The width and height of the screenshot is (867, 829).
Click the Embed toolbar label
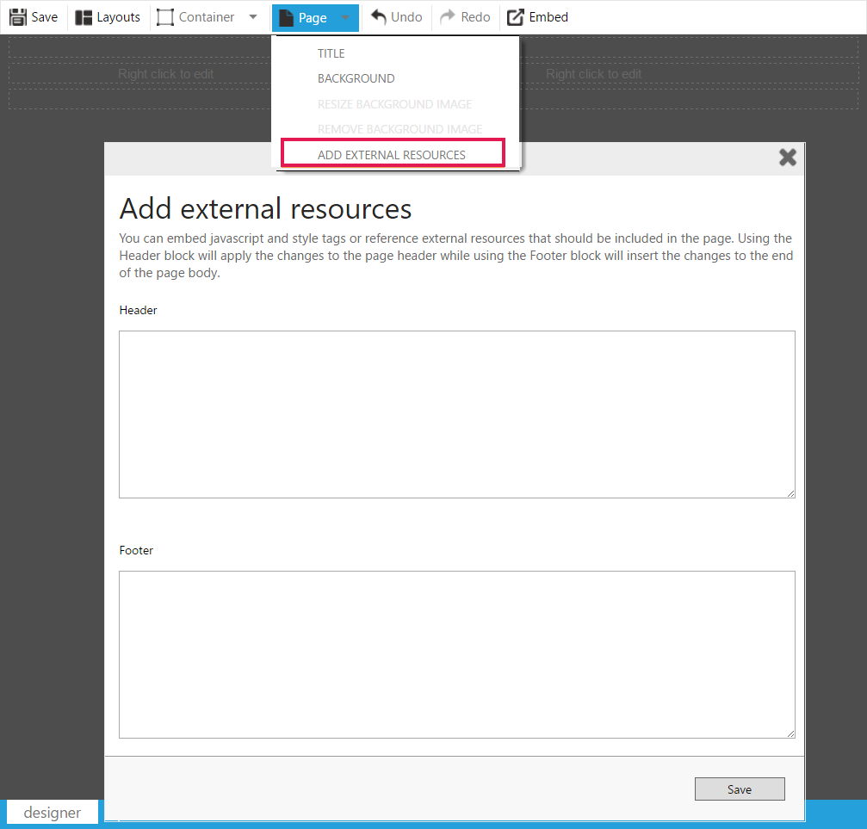[548, 17]
